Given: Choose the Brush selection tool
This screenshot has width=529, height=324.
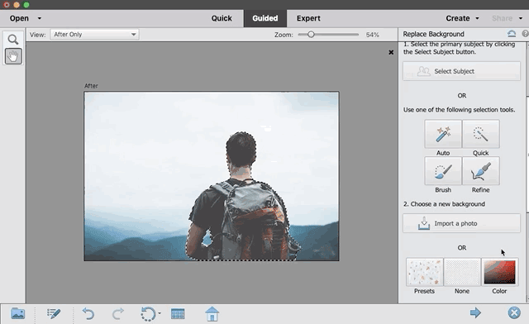Looking at the screenshot, I should (x=443, y=171).
